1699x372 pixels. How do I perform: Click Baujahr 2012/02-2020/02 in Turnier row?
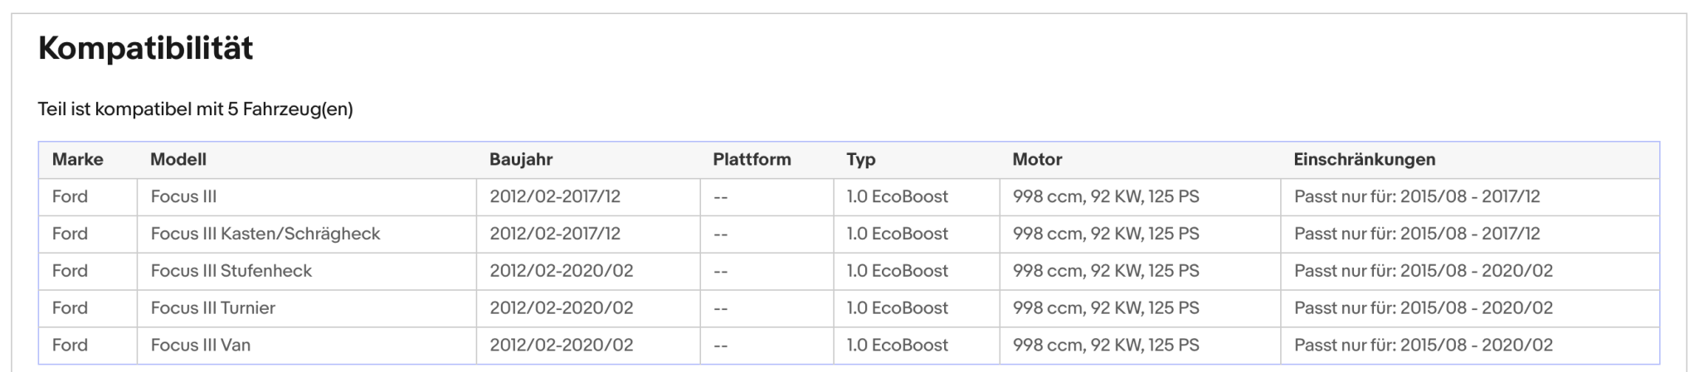point(562,308)
